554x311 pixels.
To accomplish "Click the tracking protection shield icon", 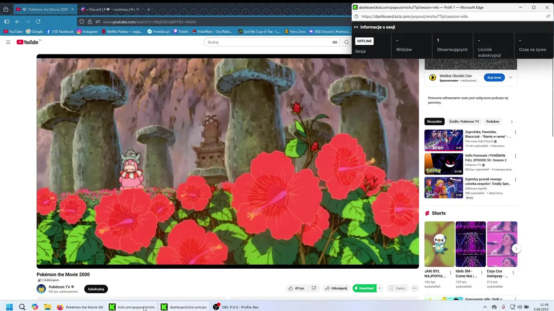I will [82, 22].
